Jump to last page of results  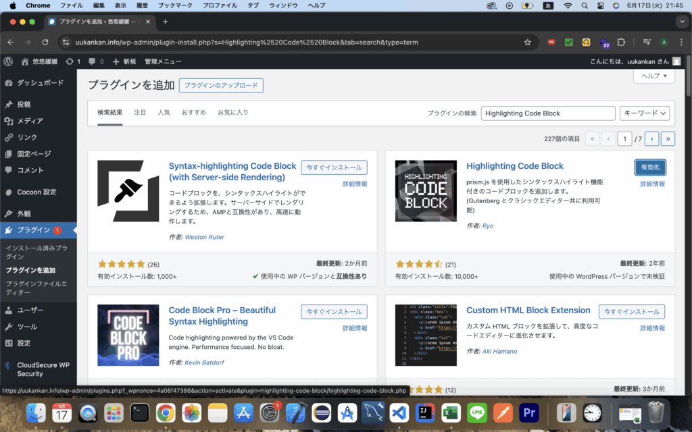click(668, 139)
